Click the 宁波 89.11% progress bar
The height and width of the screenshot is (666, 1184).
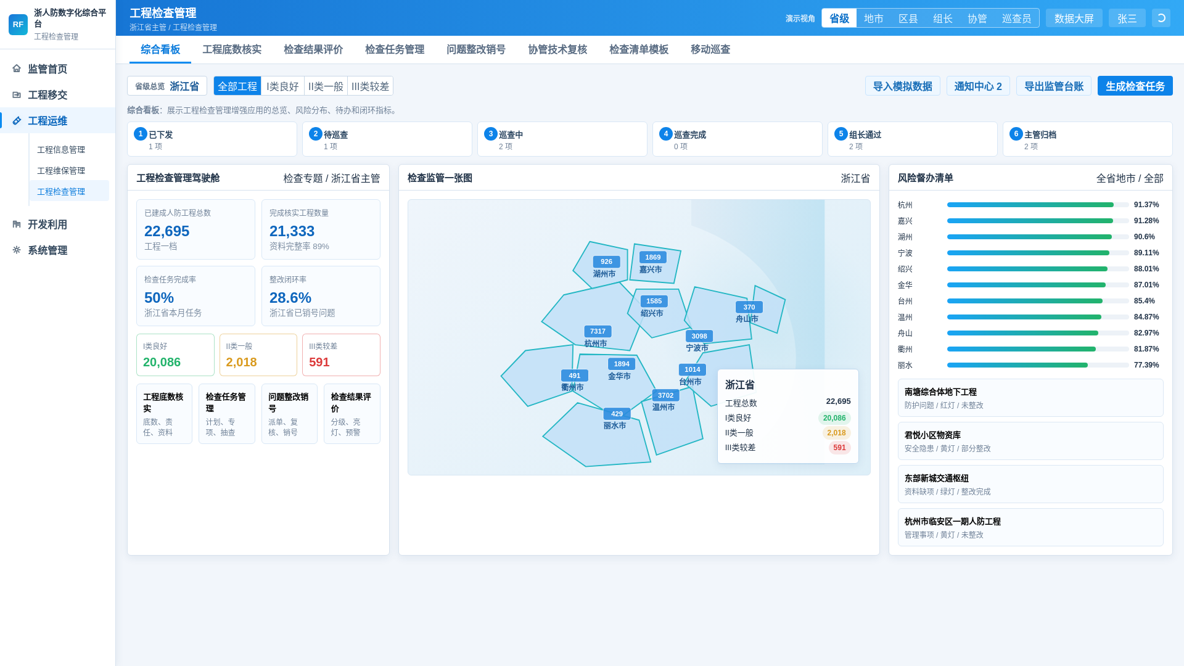coord(1037,253)
